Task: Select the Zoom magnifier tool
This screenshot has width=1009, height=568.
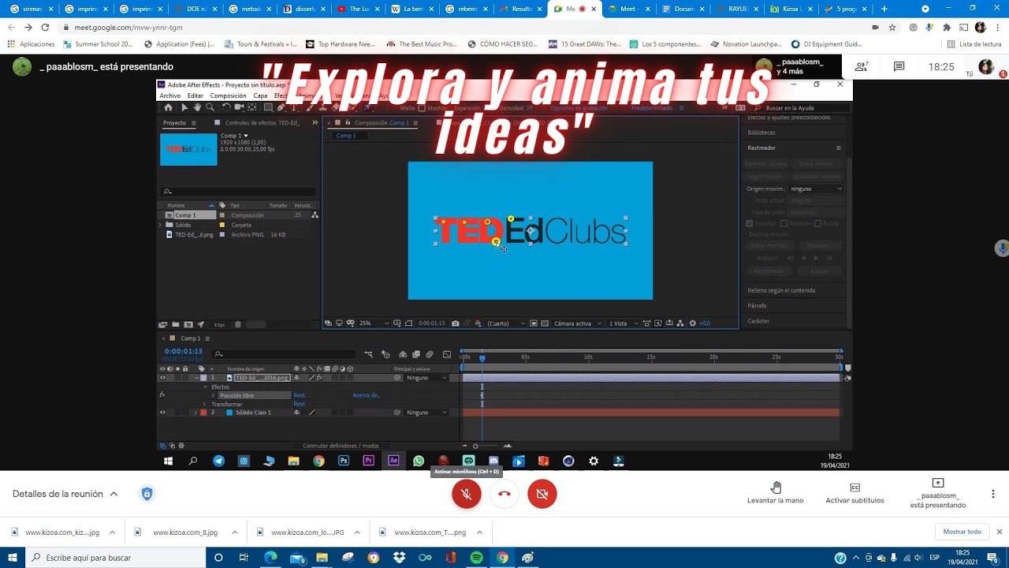Action: tap(210, 107)
